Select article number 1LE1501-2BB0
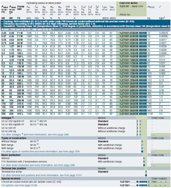Screen dimensions: 171x188 pos(128,87)
